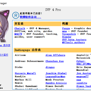The width and height of the screenshot is (91, 91).
Task: Open the Indiegogo 提供赞 link on left
Action: click(5, 45)
